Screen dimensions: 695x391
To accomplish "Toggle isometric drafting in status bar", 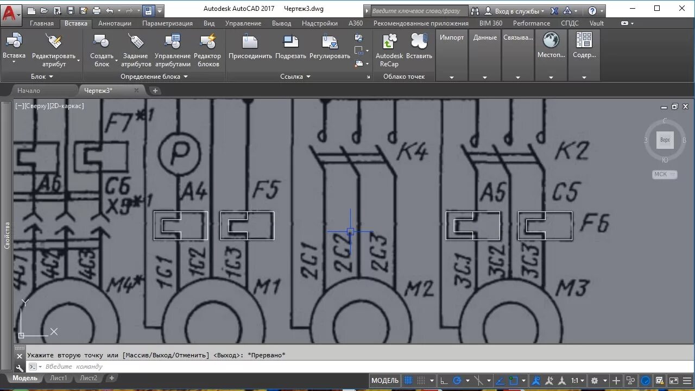I will click(x=479, y=381).
